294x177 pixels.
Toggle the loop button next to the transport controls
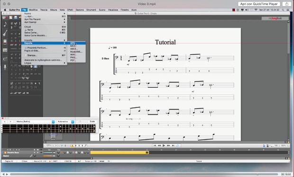177,145
